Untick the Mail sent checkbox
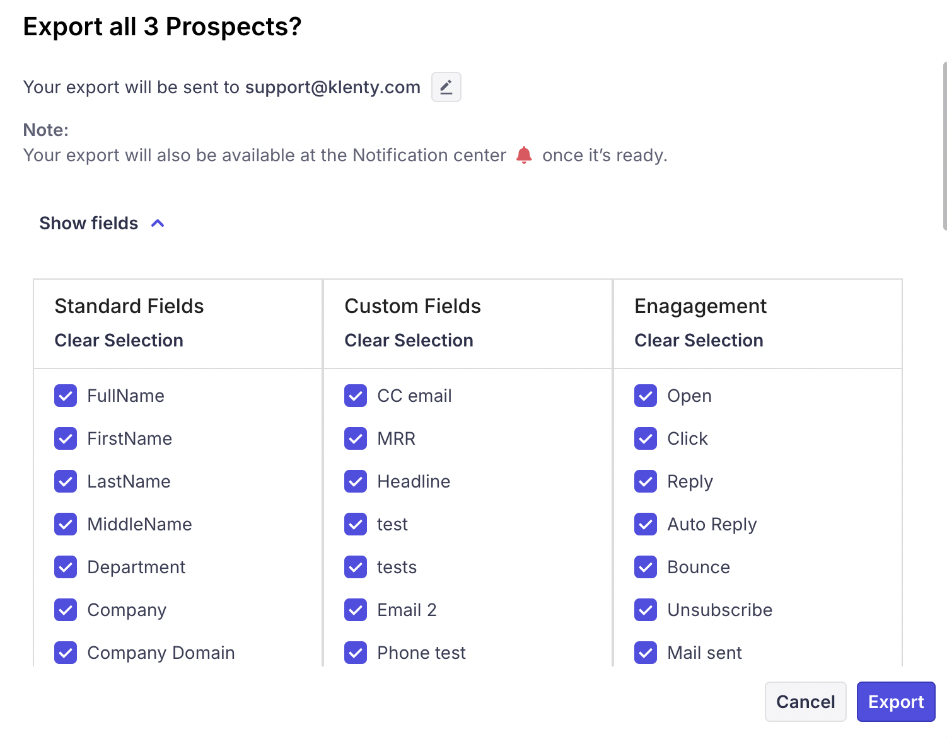 (x=646, y=653)
